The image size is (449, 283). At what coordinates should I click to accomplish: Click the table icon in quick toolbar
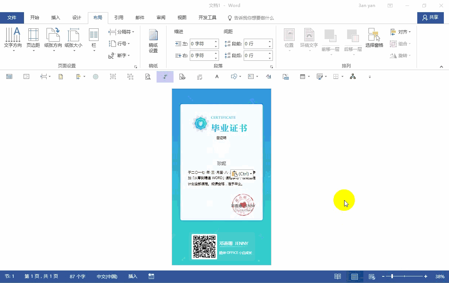click(9, 77)
